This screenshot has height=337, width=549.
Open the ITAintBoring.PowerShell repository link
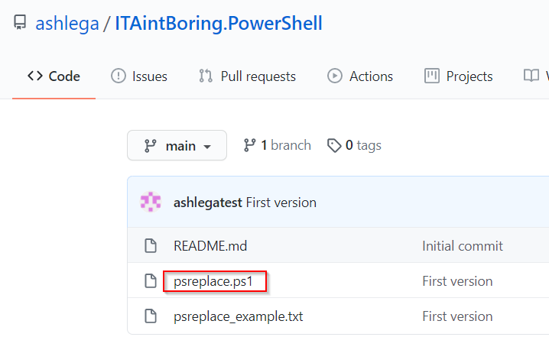click(x=219, y=24)
